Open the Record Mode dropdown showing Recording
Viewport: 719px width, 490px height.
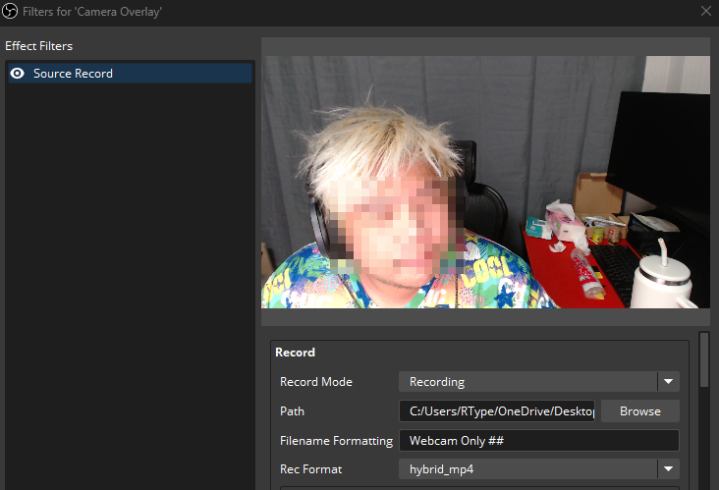tap(527, 382)
